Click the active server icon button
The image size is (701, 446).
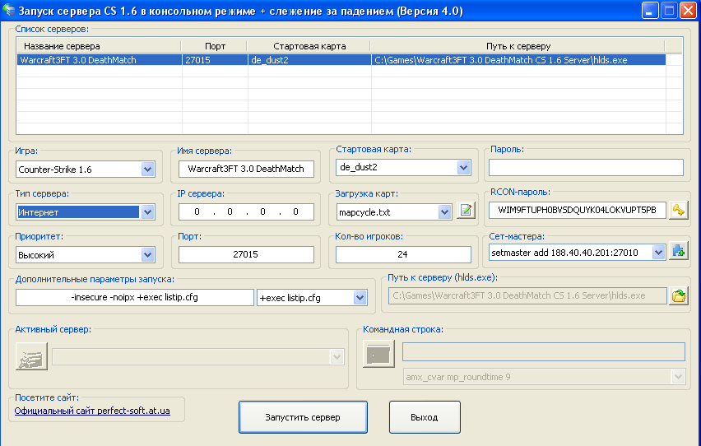[x=31, y=355]
